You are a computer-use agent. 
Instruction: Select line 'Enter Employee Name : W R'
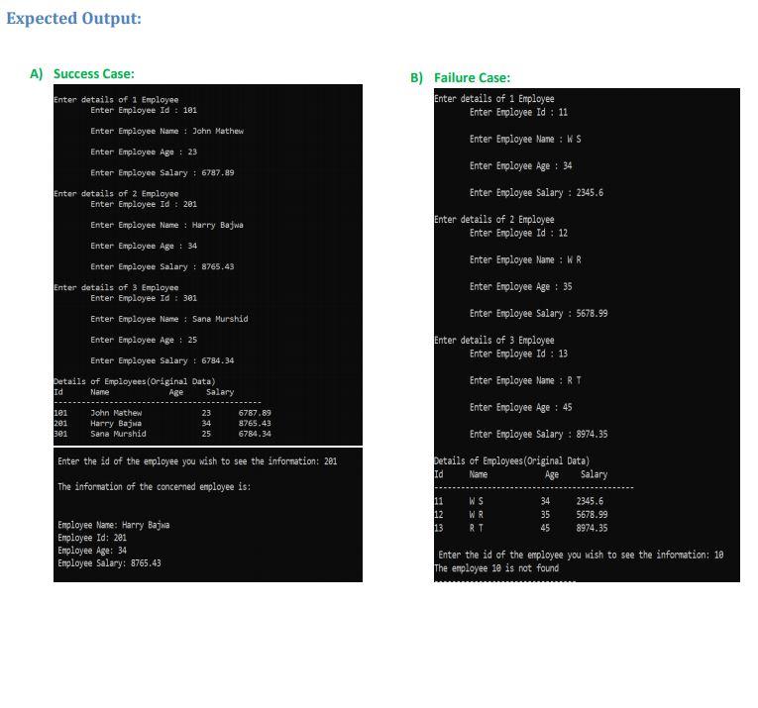525,259
